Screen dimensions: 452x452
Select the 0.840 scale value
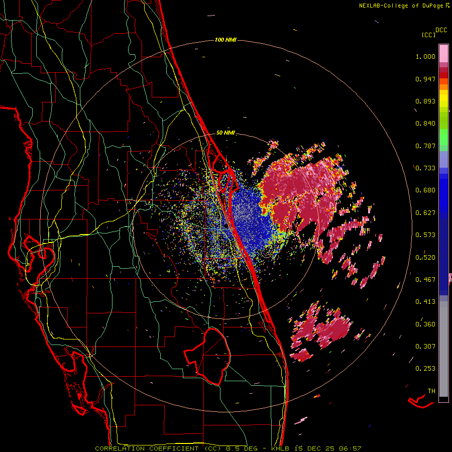pyautogui.click(x=425, y=124)
